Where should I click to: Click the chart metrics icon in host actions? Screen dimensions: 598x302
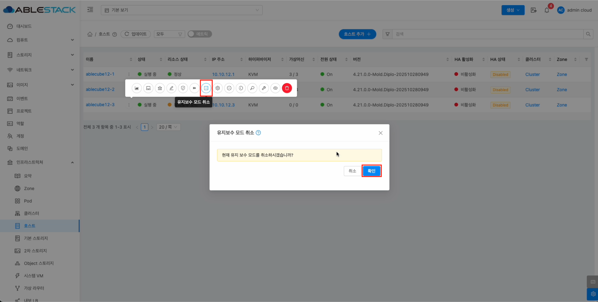point(137,88)
